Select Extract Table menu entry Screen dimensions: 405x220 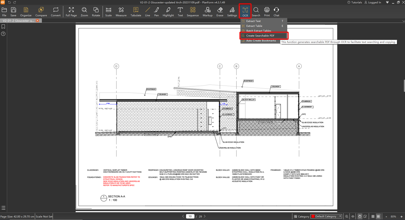click(x=254, y=26)
